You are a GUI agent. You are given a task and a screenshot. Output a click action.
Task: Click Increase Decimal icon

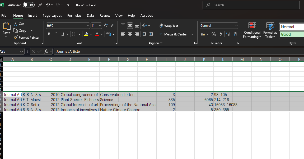point(228,34)
